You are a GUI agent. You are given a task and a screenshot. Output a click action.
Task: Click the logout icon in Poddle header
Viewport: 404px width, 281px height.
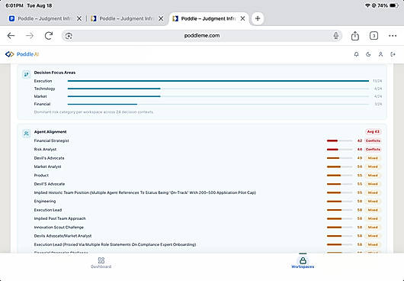[393, 54]
